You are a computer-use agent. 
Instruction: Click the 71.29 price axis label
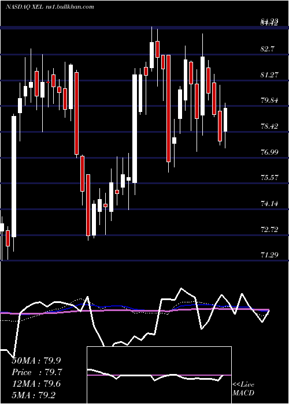coord(269,255)
